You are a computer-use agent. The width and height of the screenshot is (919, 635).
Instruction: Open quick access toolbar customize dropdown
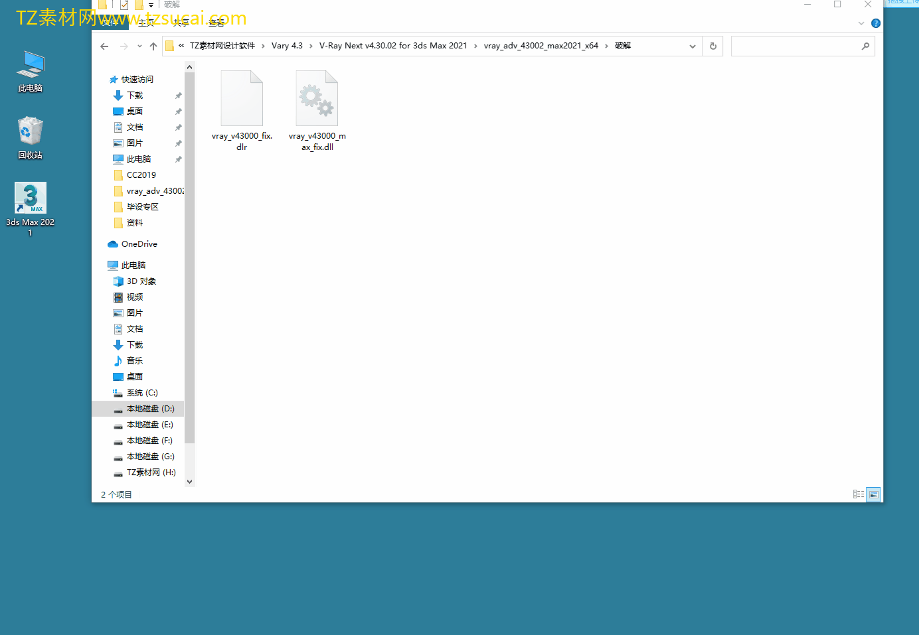[151, 5]
